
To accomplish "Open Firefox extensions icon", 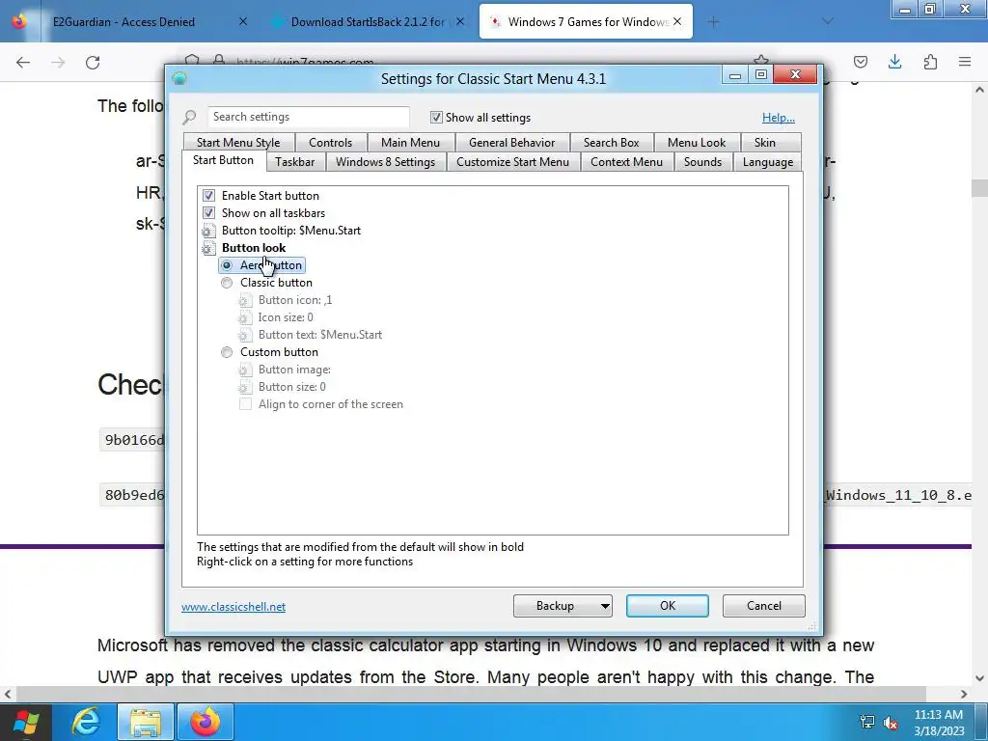I will click(x=930, y=62).
